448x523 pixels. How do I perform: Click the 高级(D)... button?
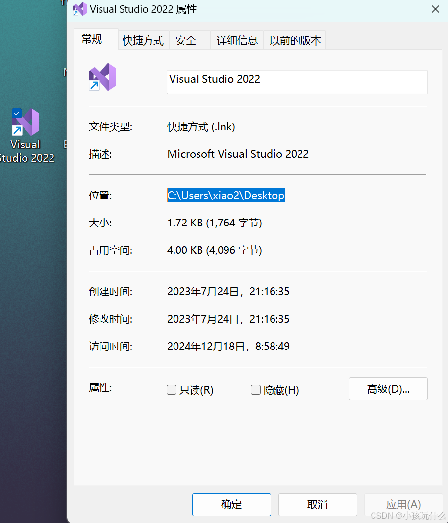coord(388,389)
